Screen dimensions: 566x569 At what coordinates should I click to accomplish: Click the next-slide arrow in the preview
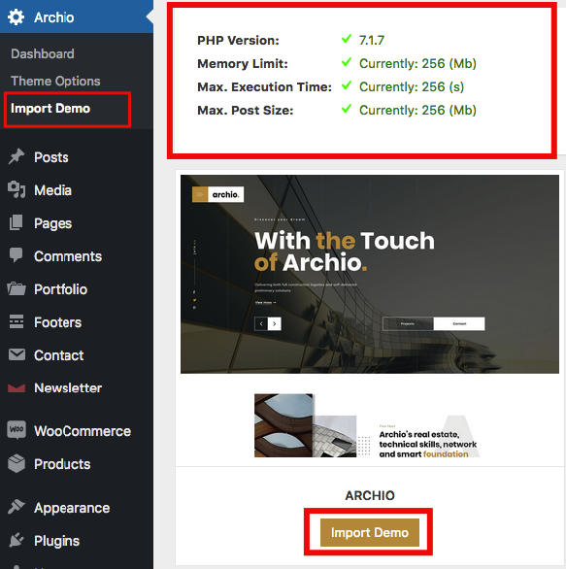[275, 323]
